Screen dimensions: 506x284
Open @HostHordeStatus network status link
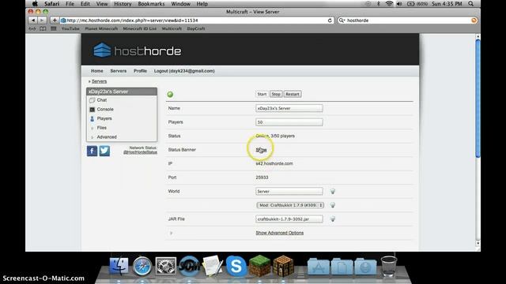tap(140, 152)
